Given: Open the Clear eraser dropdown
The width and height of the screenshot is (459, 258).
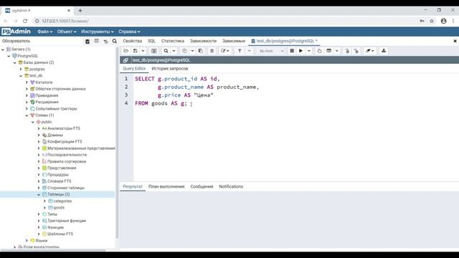Looking at the screenshot, I should (370, 51).
